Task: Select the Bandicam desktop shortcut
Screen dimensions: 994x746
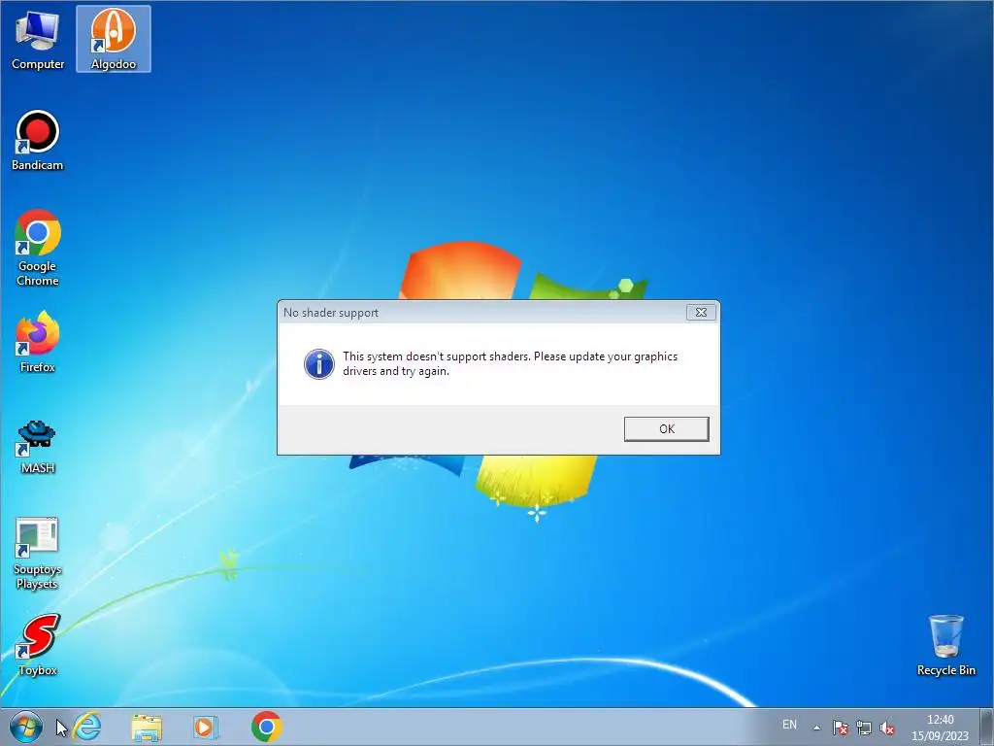Action: 38,141
